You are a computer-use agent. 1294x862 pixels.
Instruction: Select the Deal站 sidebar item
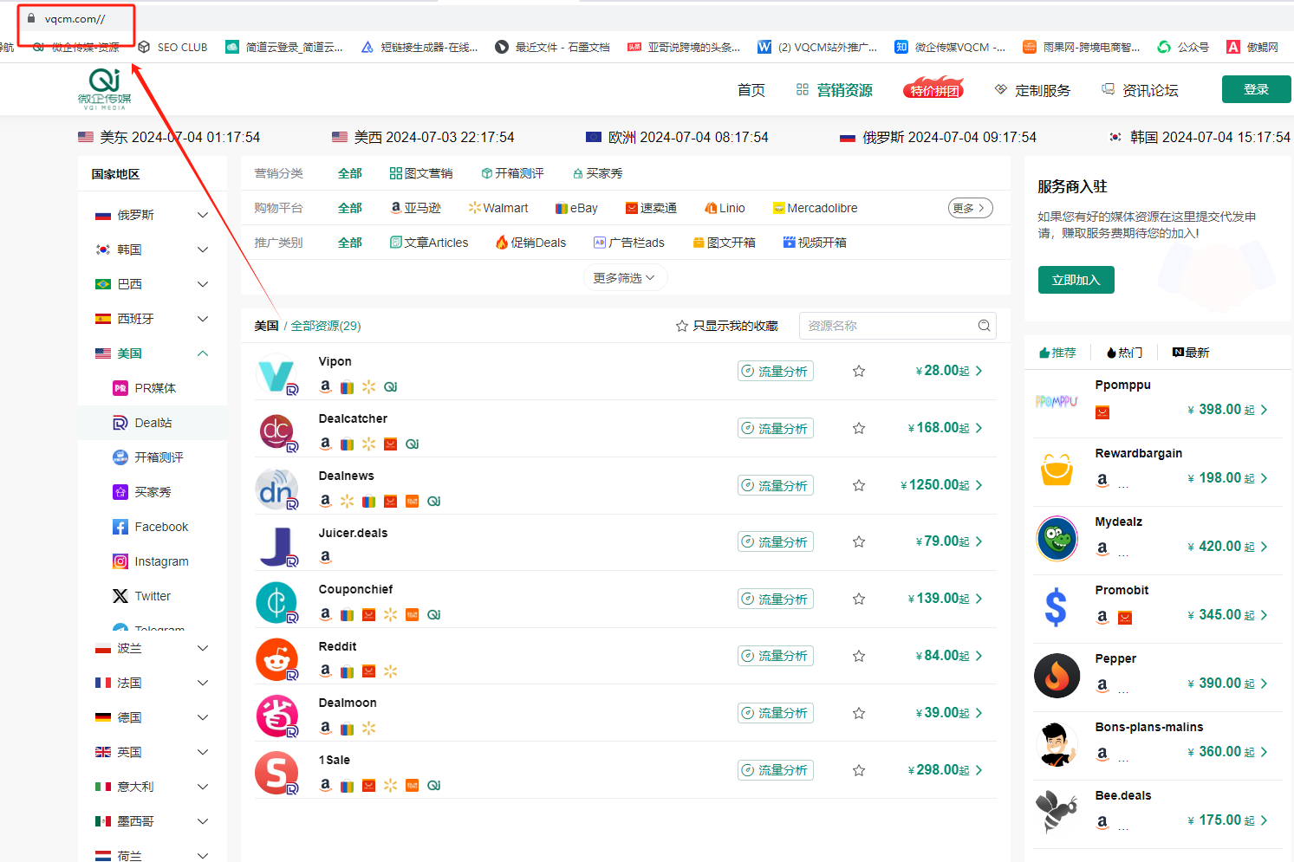tap(153, 423)
